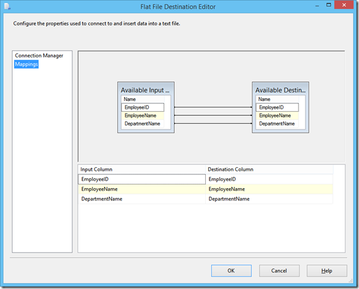Click the Input Column header
The height and width of the screenshot is (289, 359).
click(x=142, y=170)
